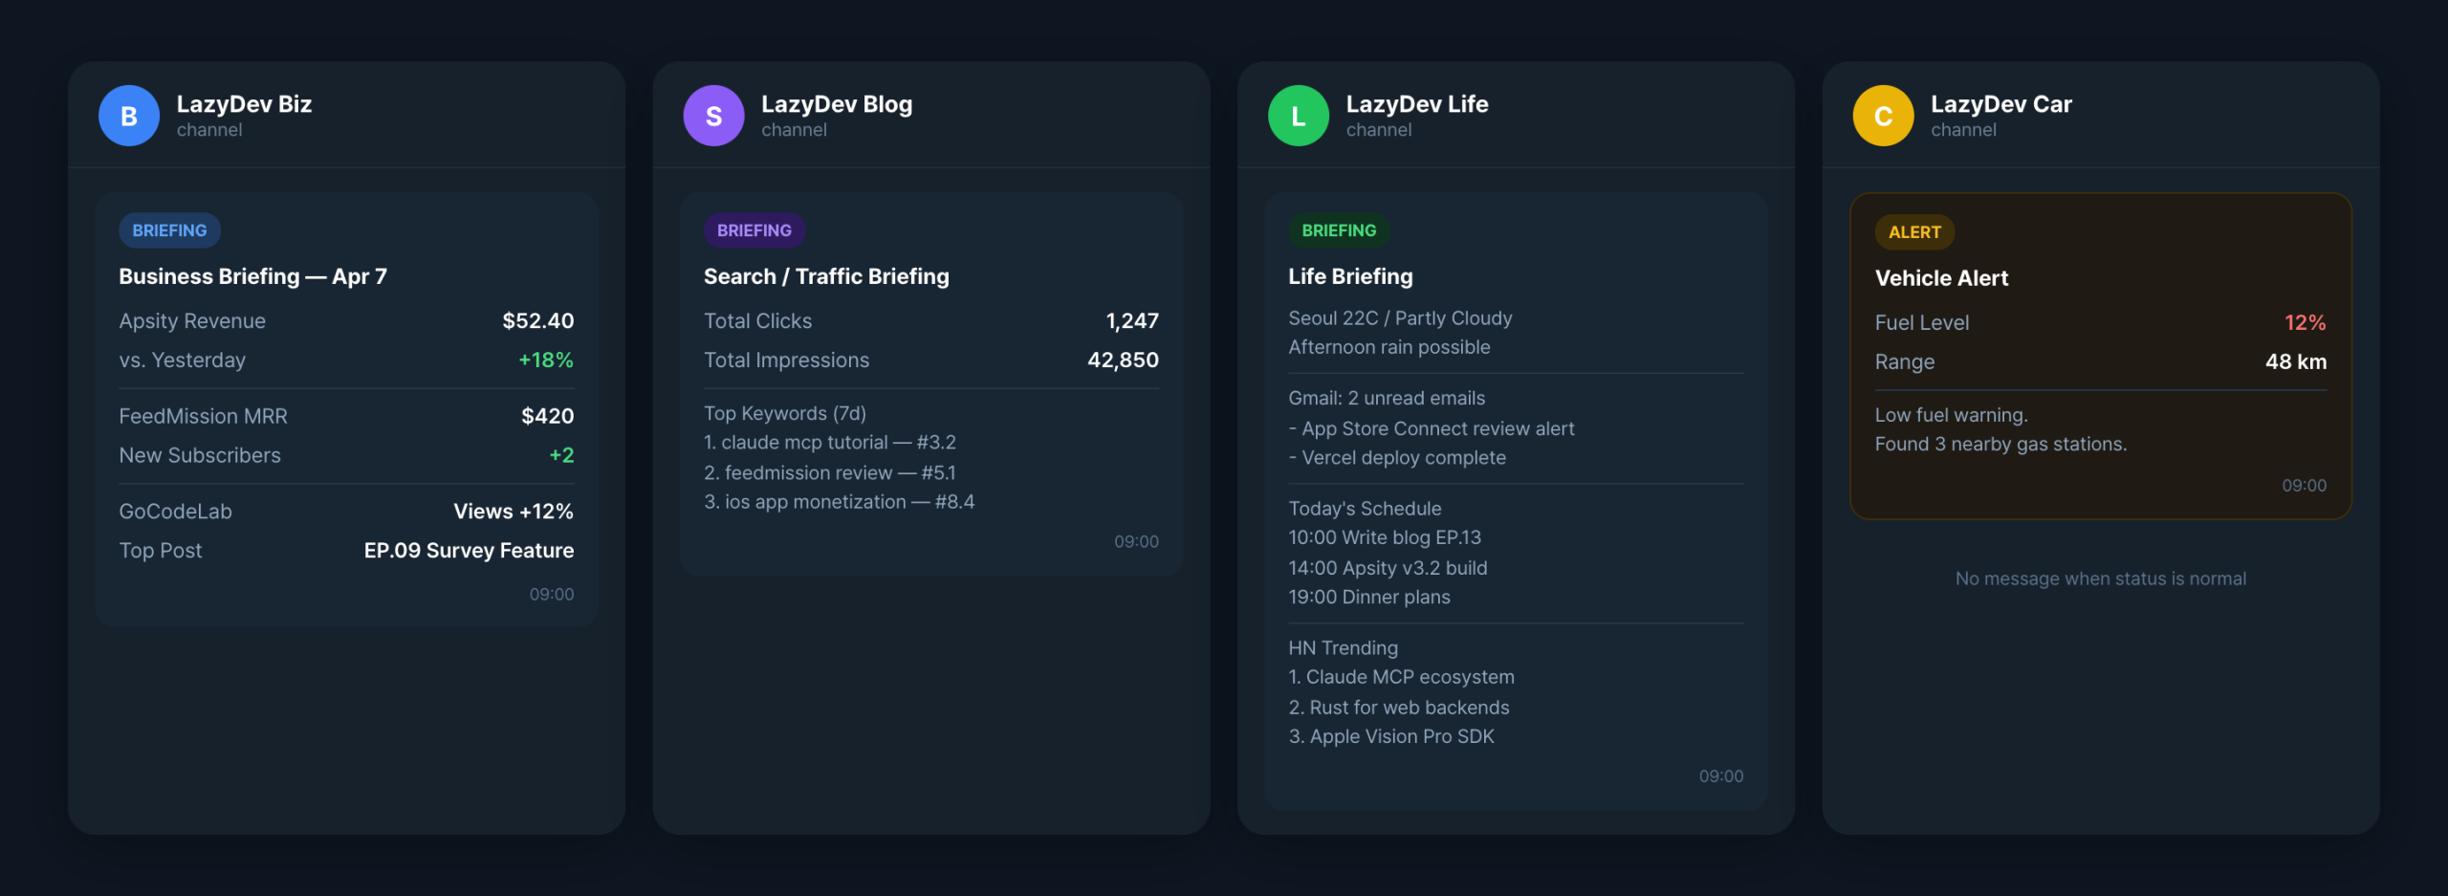Click the yellow ALERT badge on Vehicle Alert

pos(1915,231)
